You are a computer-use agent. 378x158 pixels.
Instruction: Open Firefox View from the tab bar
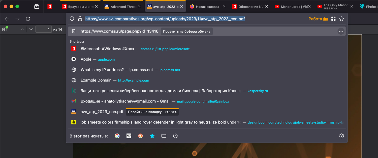tap(37, 7)
